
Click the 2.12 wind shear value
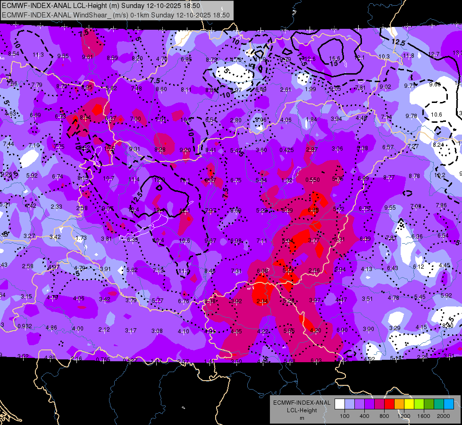[104, 330]
